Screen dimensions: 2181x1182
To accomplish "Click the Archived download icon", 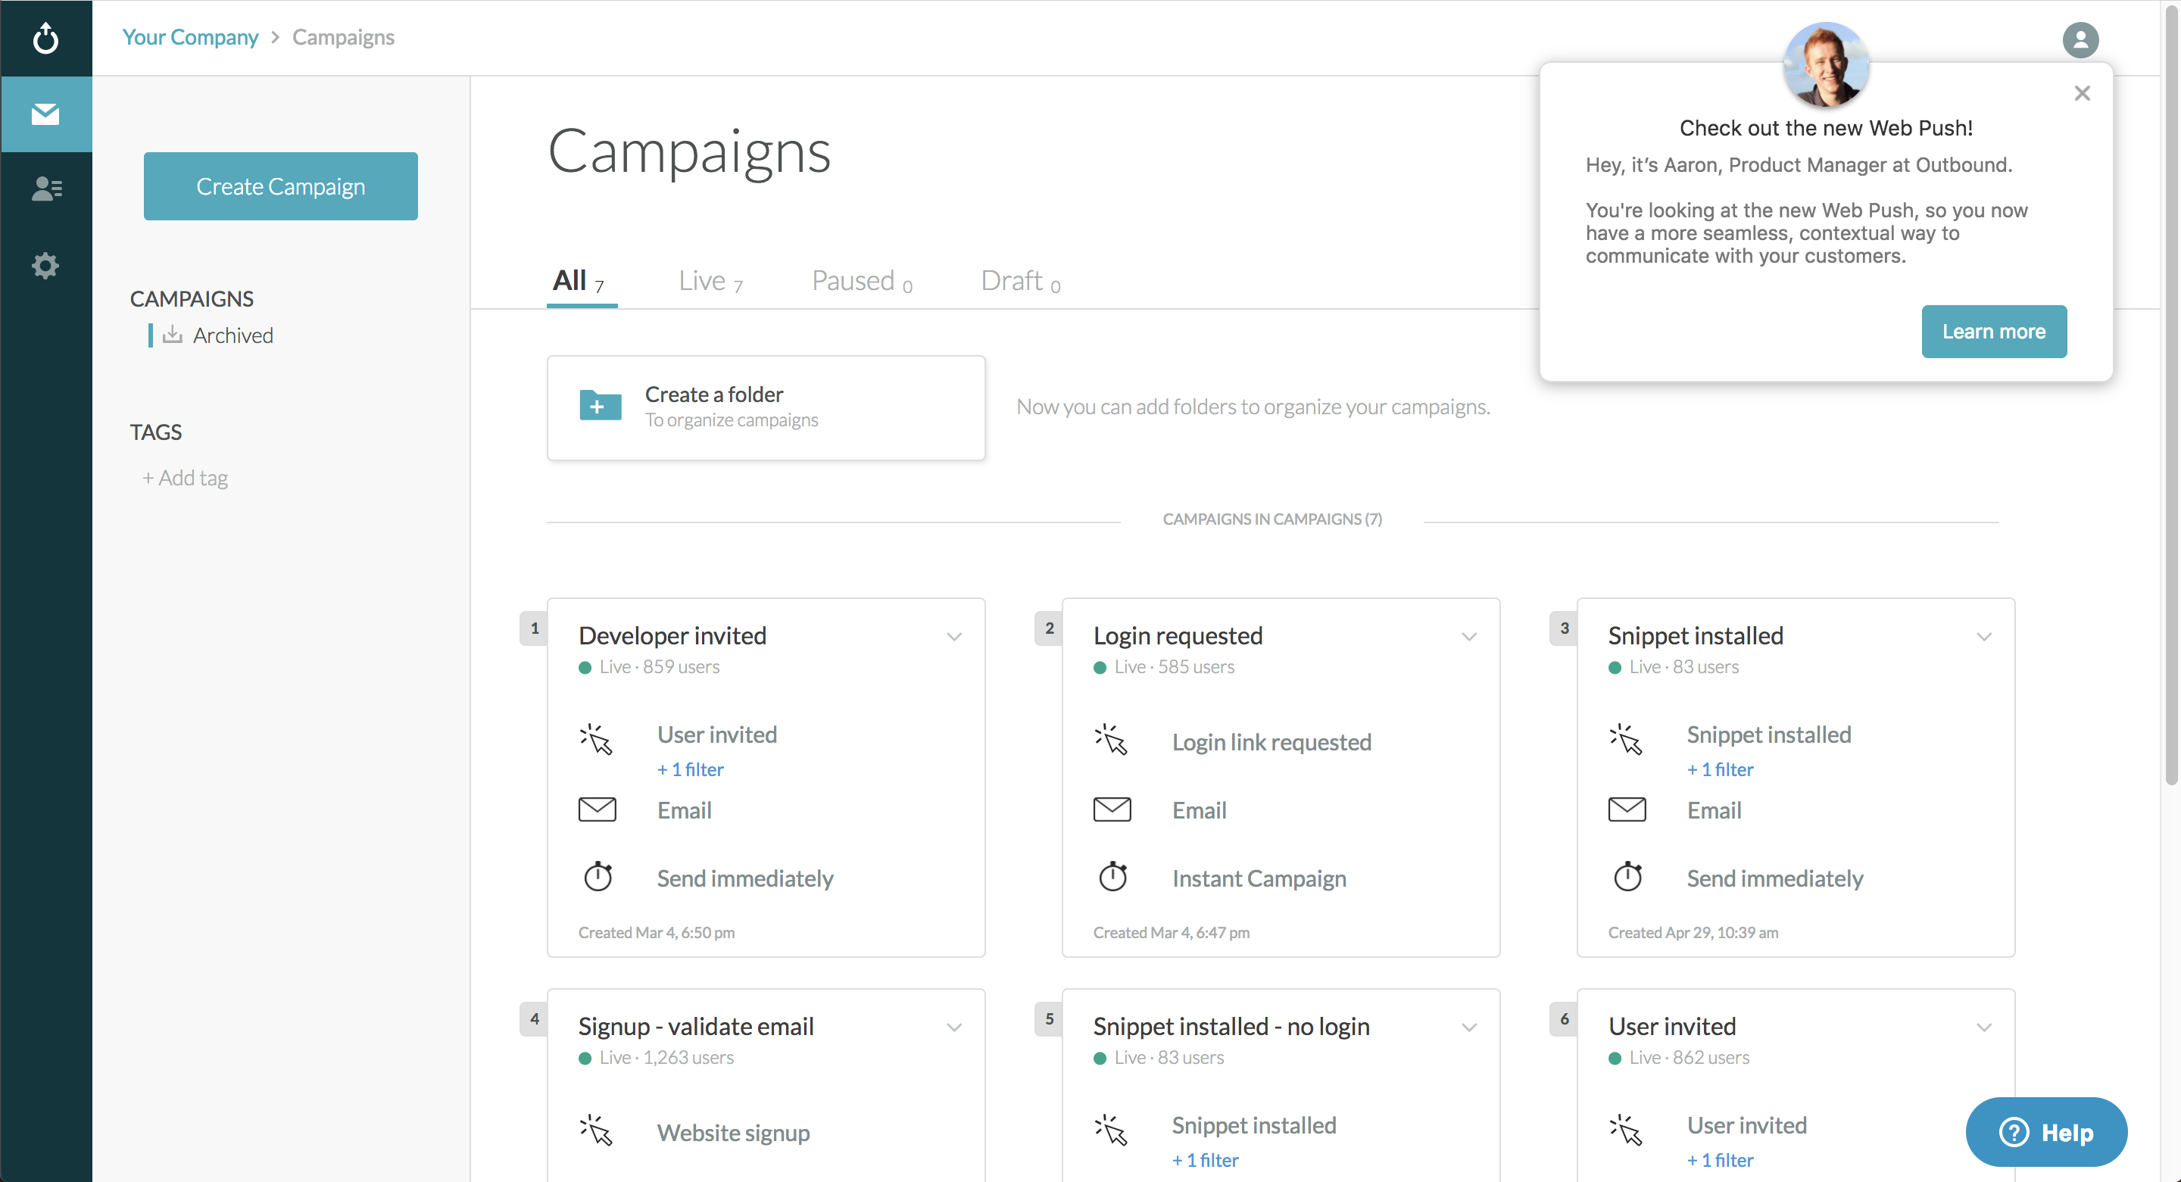I will [x=173, y=335].
